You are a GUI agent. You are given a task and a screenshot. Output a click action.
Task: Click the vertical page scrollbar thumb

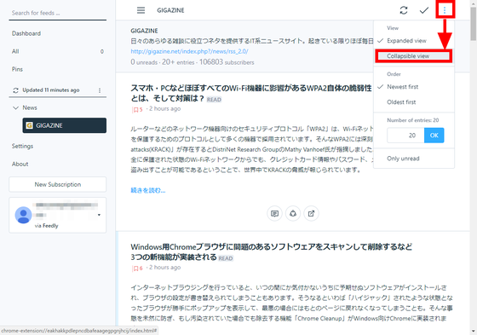coord(474,23)
